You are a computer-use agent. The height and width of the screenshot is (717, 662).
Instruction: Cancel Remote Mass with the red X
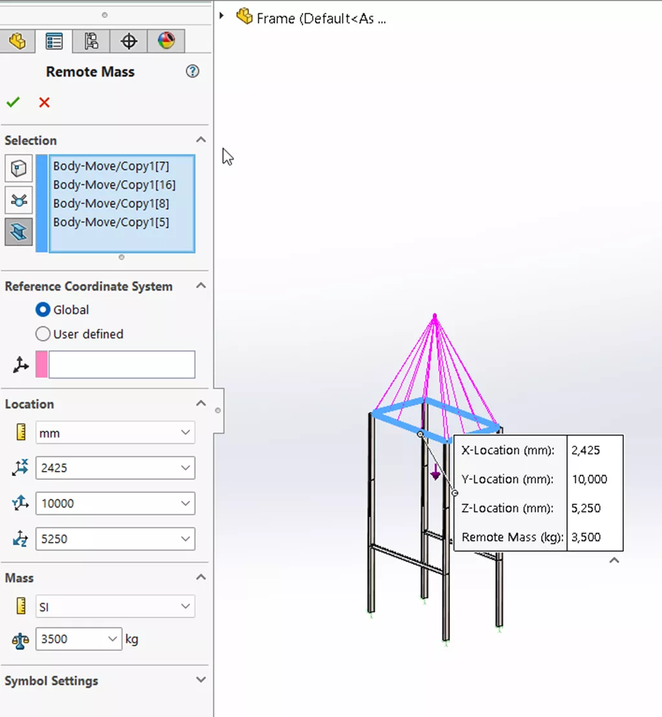[44, 102]
